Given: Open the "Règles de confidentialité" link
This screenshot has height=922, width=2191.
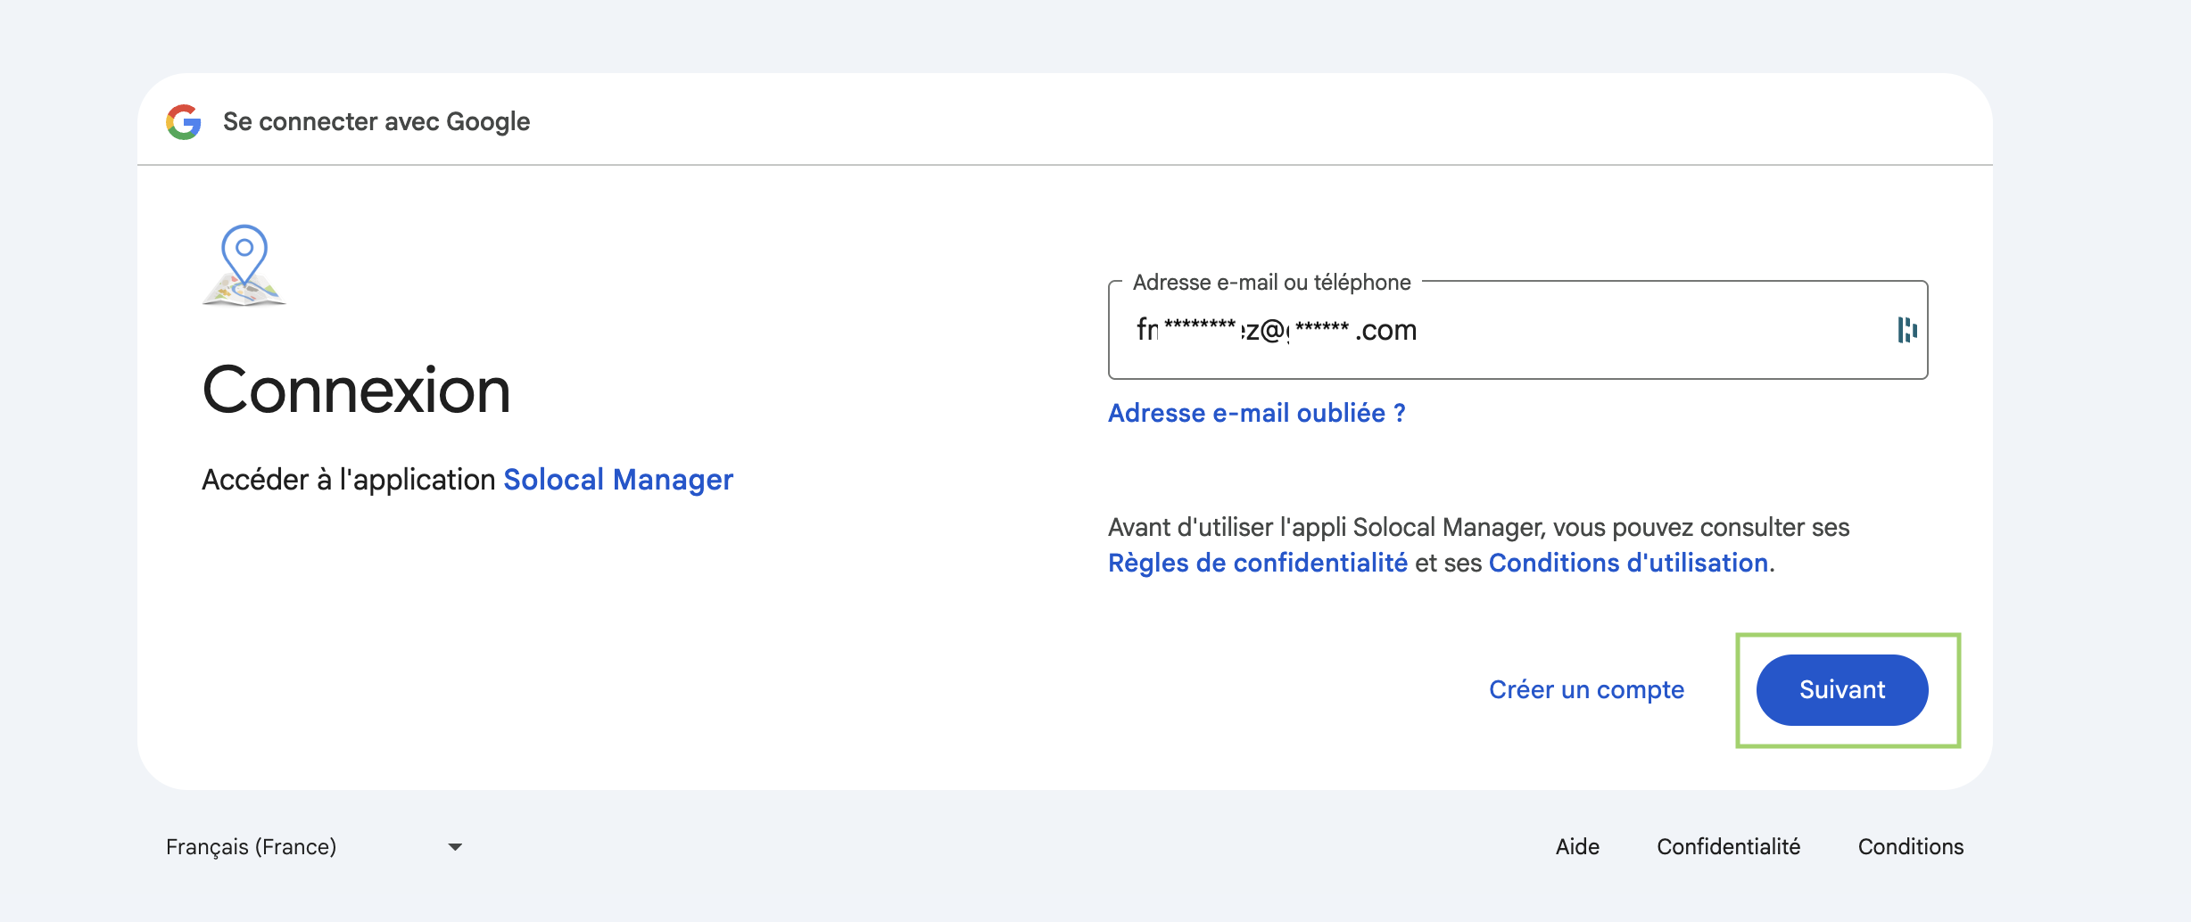Looking at the screenshot, I should (x=1257, y=564).
